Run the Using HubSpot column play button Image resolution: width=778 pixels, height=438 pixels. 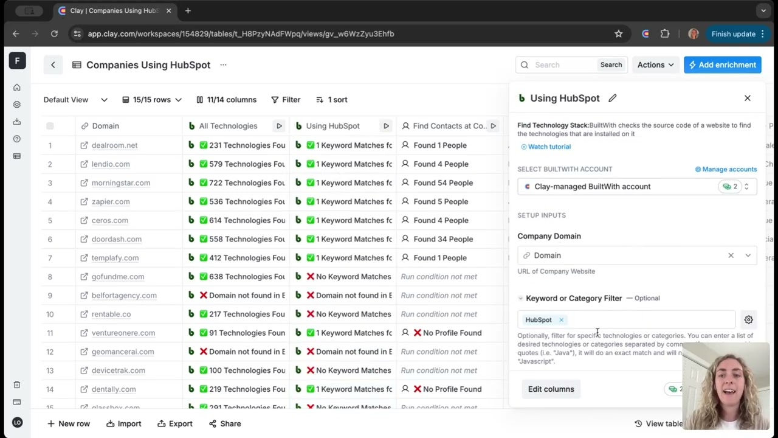386,126
